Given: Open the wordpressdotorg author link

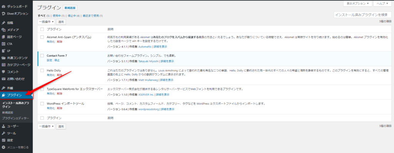Looking at the screenshot, I should coord(149,109).
